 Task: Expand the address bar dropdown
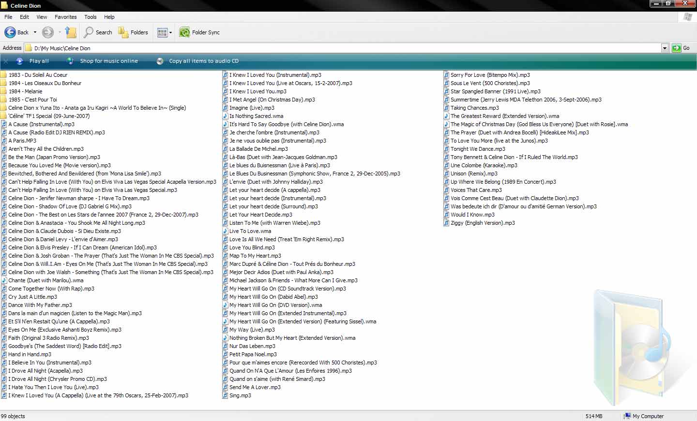tap(665, 48)
